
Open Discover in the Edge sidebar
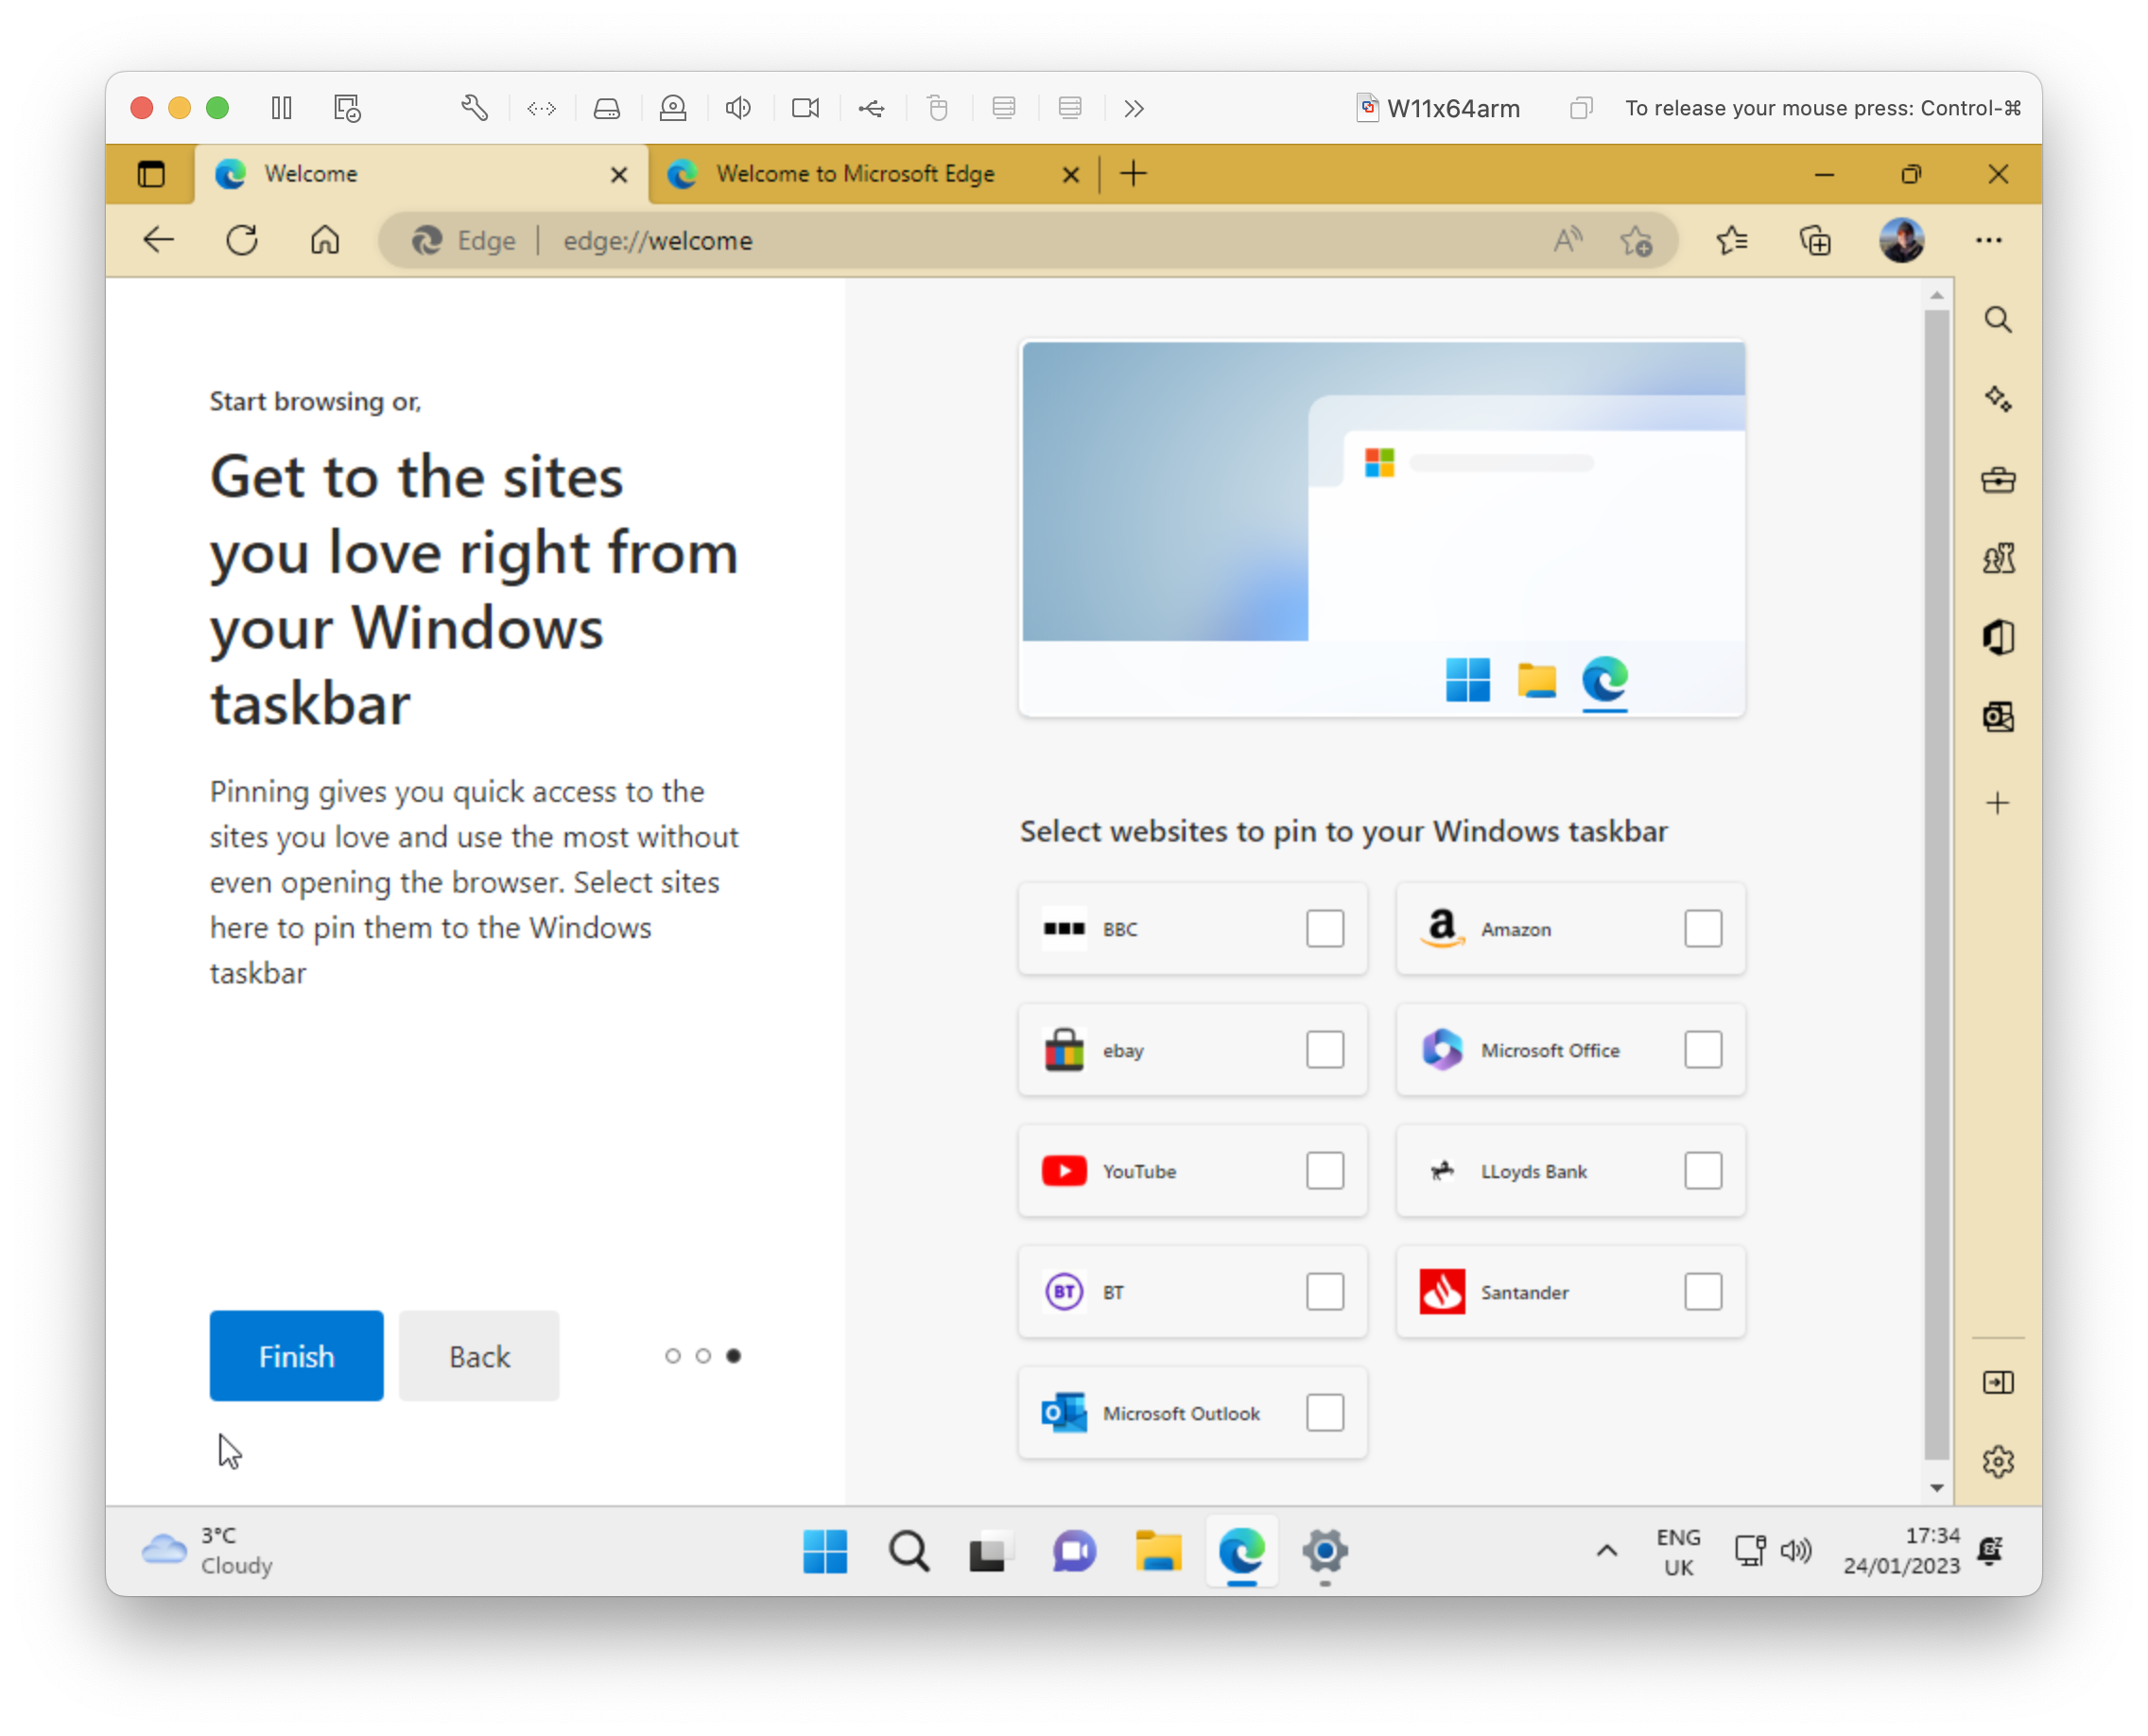click(1998, 400)
